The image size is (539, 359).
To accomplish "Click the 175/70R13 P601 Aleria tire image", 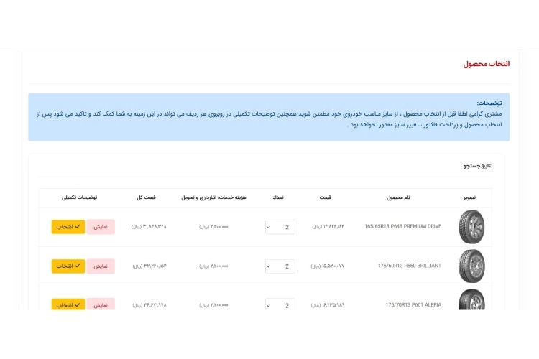I will [471, 301].
